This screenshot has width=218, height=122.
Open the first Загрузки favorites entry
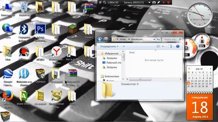click(x=112, y=58)
